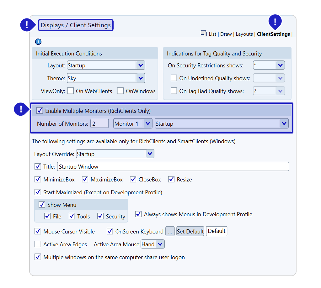Click alert marker beside Enable Multiple Monitors

(21, 109)
